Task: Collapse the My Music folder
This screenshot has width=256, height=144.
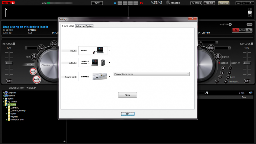Action: tap(4, 105)
